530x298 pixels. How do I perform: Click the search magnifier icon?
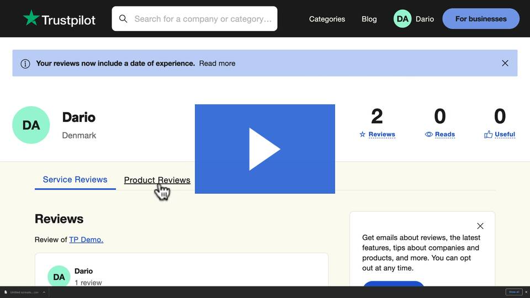coord(123,19)
